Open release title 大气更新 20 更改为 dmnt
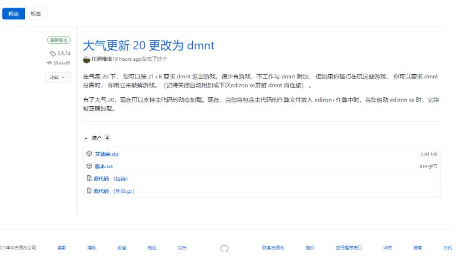The image size is (476, 262). (149, 45)
